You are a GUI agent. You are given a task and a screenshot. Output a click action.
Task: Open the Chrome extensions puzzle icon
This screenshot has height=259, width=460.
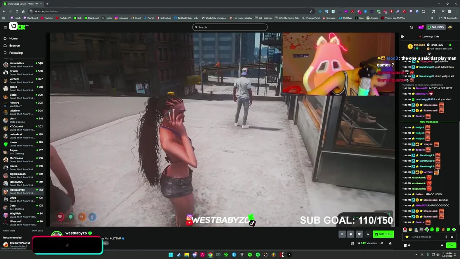click(x=424, y=11)
